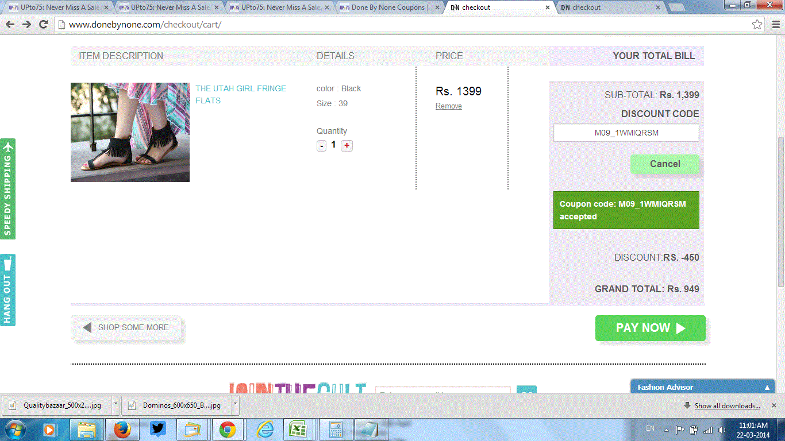785x441 pixels.
Task: Launch Excel from the taskbar
Action: pos(297,430)
